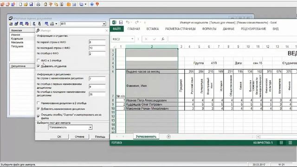This screenshot has width=297, height=167.
Task: Click the Excel formula bar input
Action: pos(232,39)
